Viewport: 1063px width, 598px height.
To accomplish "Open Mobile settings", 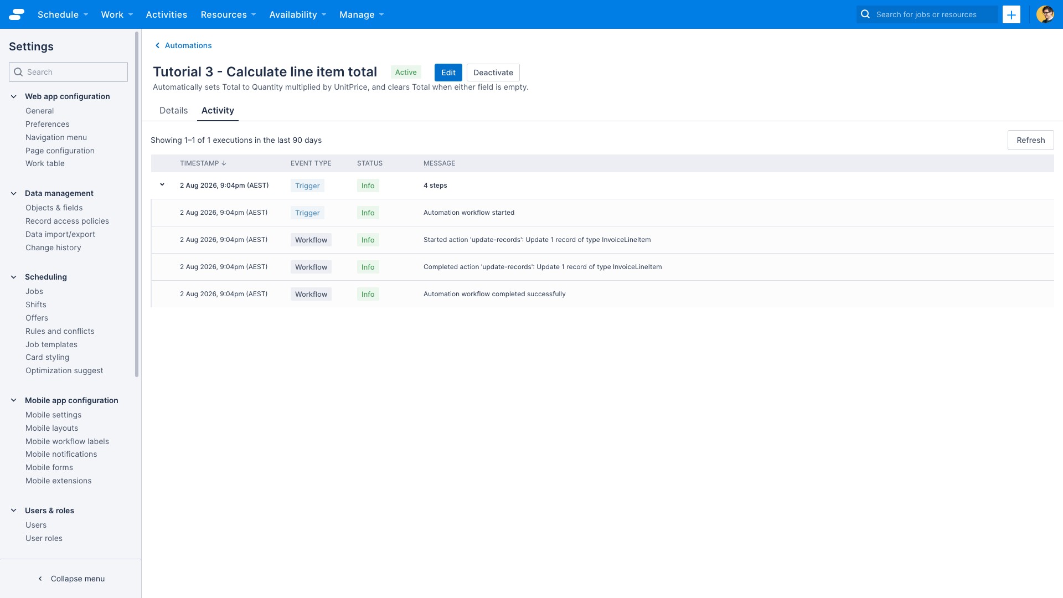I will [53, 415].
